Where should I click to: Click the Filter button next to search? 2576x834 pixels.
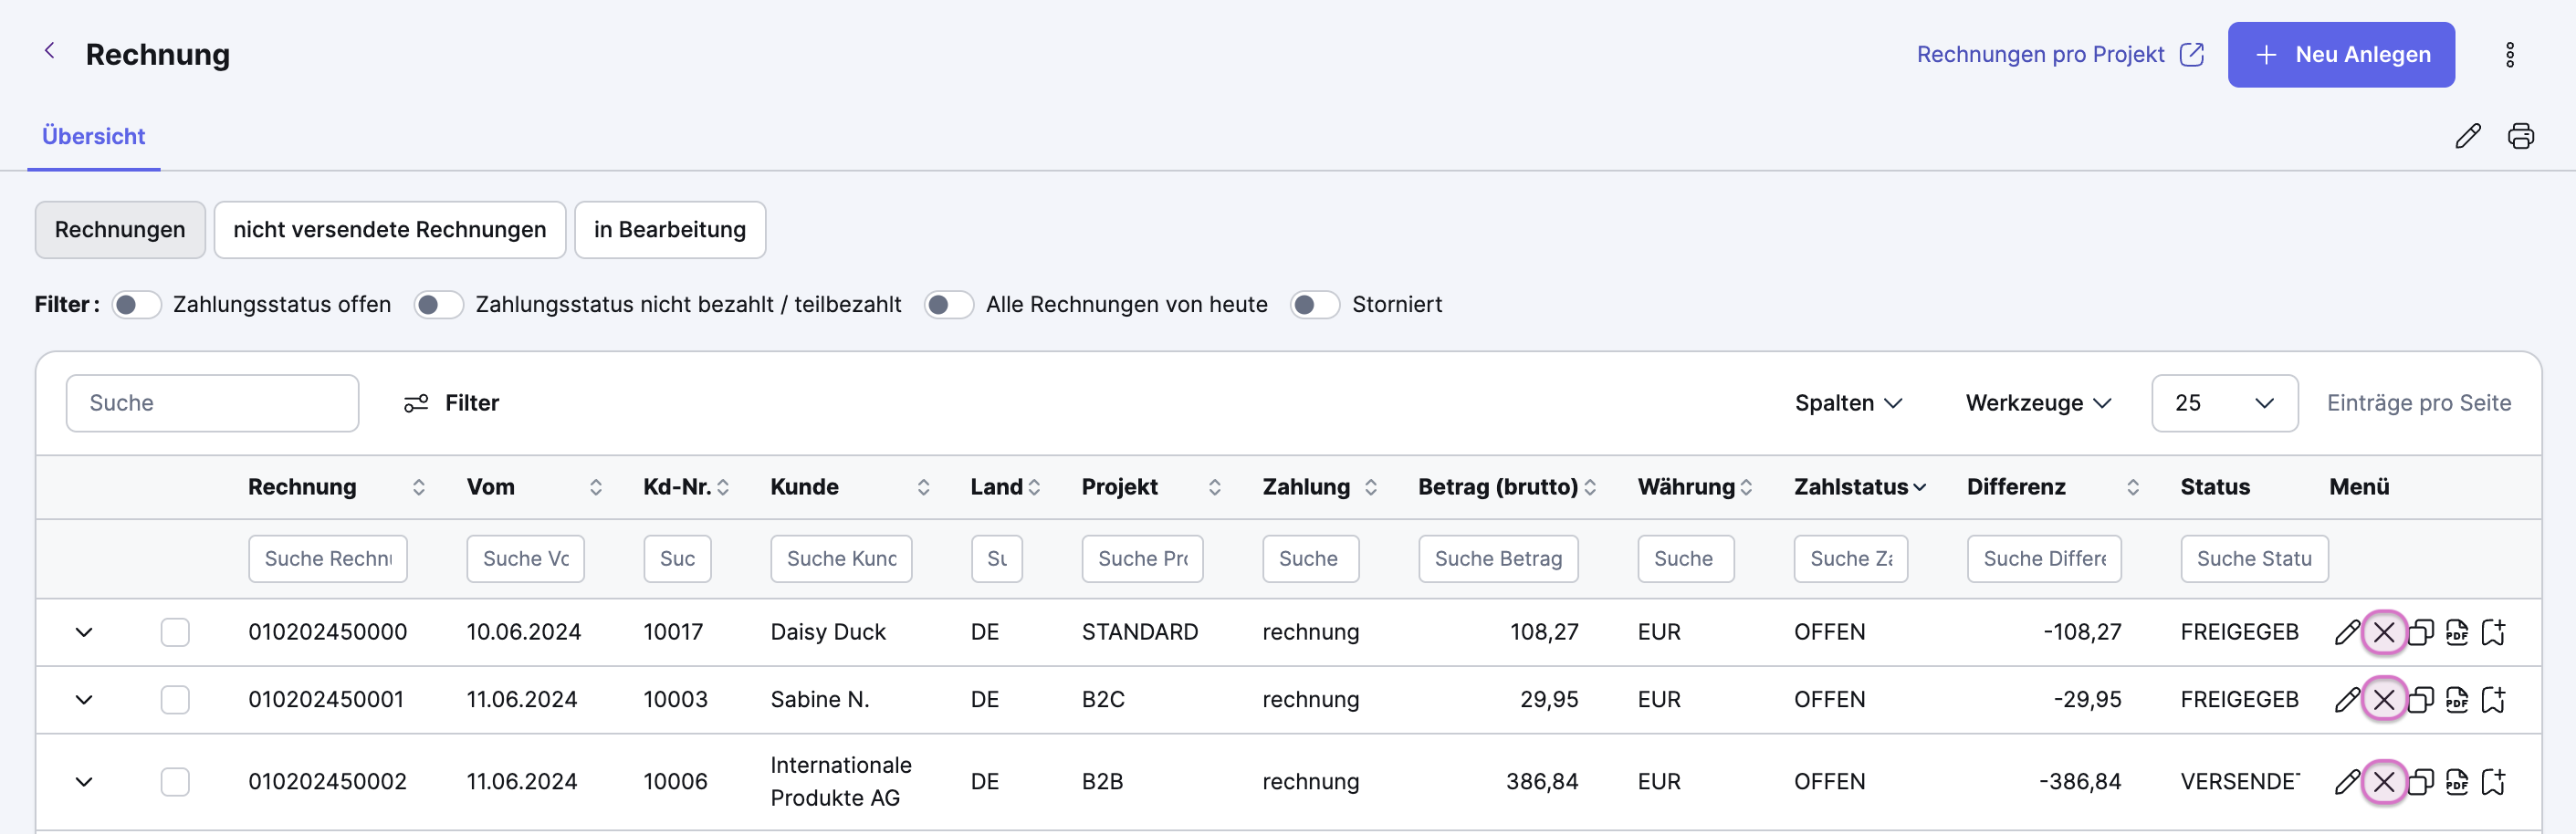[x=451, y=403]
